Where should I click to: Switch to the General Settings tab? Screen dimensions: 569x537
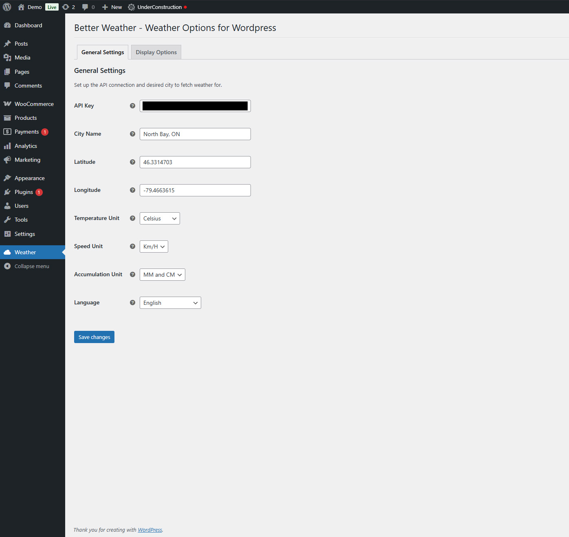[x=103, y=52]
